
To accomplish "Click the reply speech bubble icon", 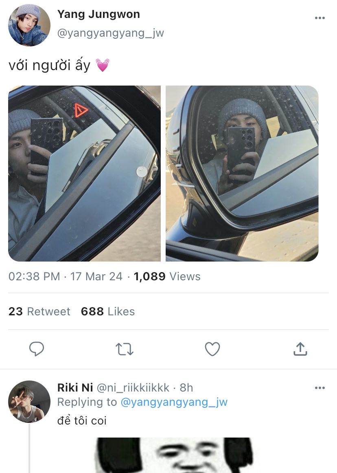I will click(x=37, y=349).
